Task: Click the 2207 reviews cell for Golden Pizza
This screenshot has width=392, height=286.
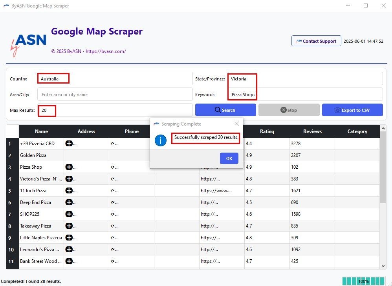Action: click(312, 155)
